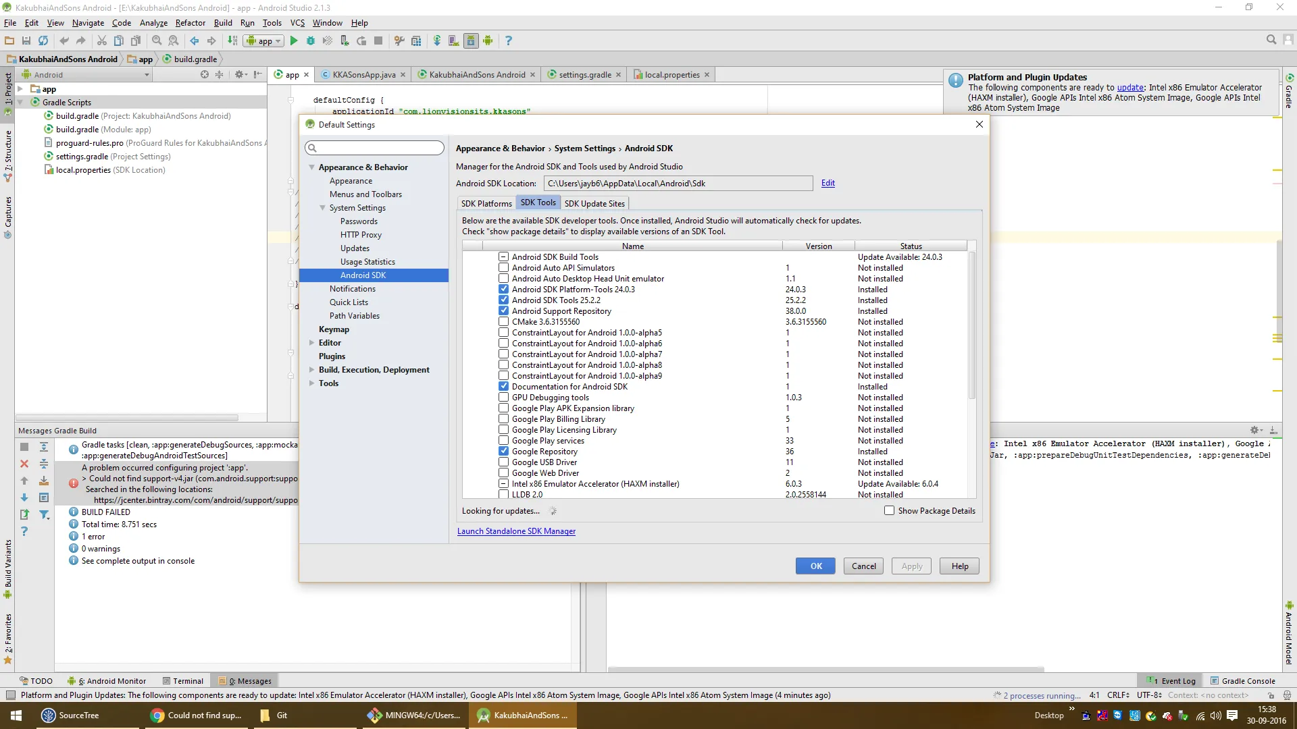Click the Synchronize icon in the toolbar
Screen dimensions: 1297x729
(x=43, y=41)
